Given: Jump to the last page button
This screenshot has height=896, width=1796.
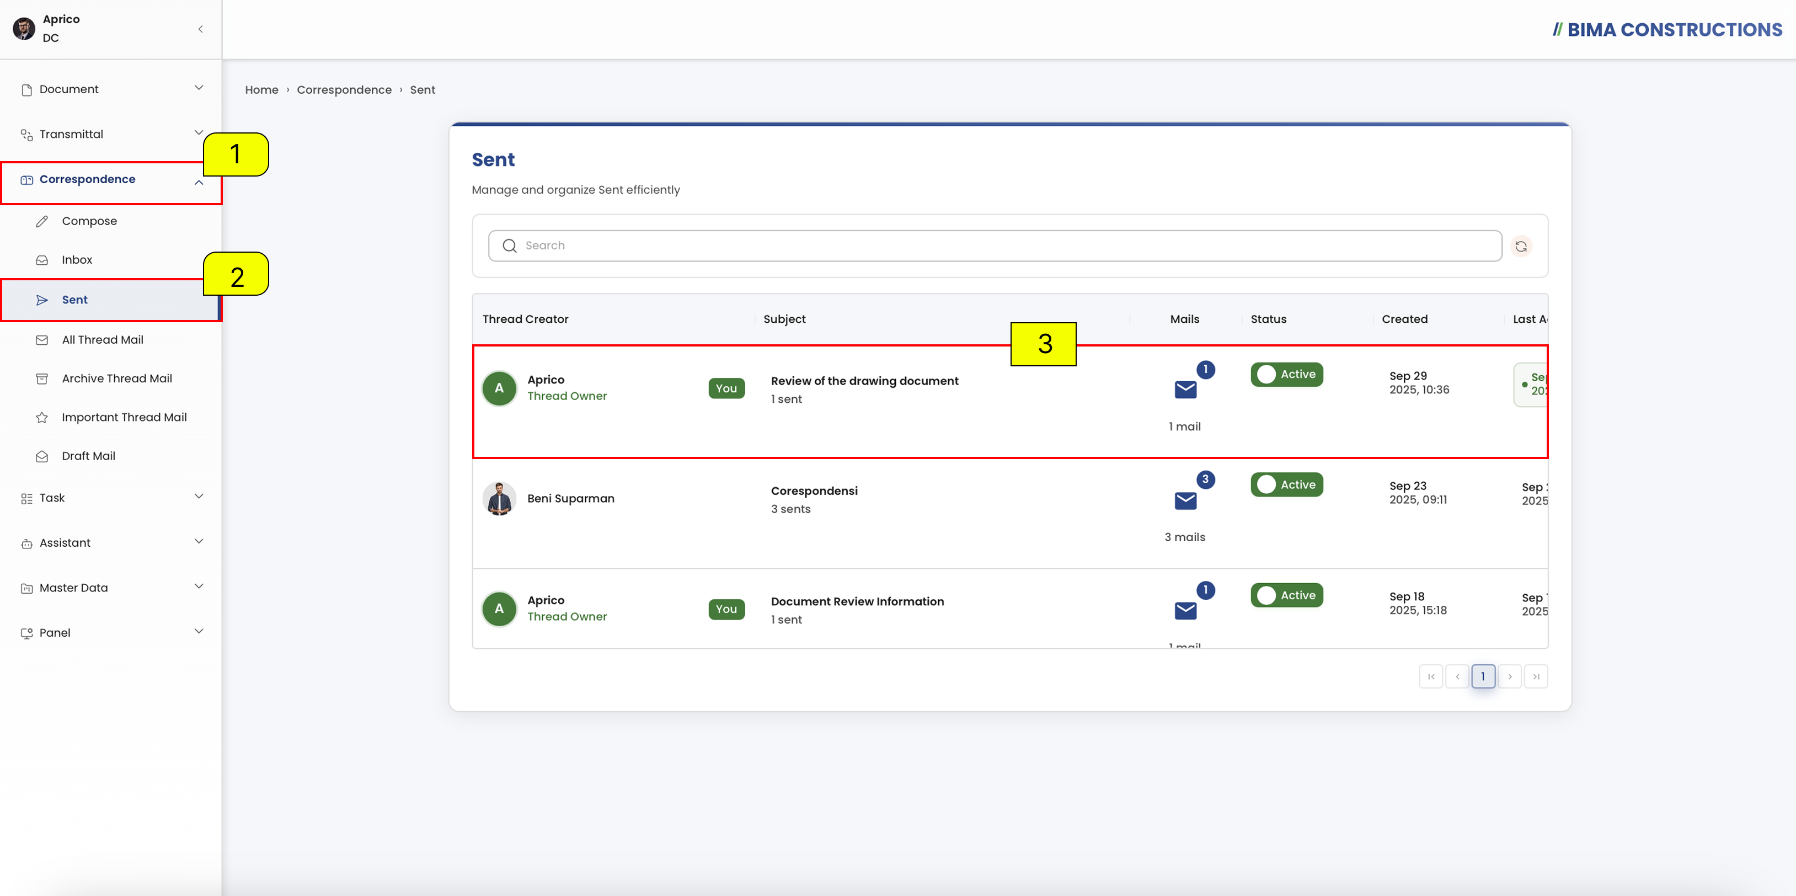Looking at the screenshot, I should 1536,676.
